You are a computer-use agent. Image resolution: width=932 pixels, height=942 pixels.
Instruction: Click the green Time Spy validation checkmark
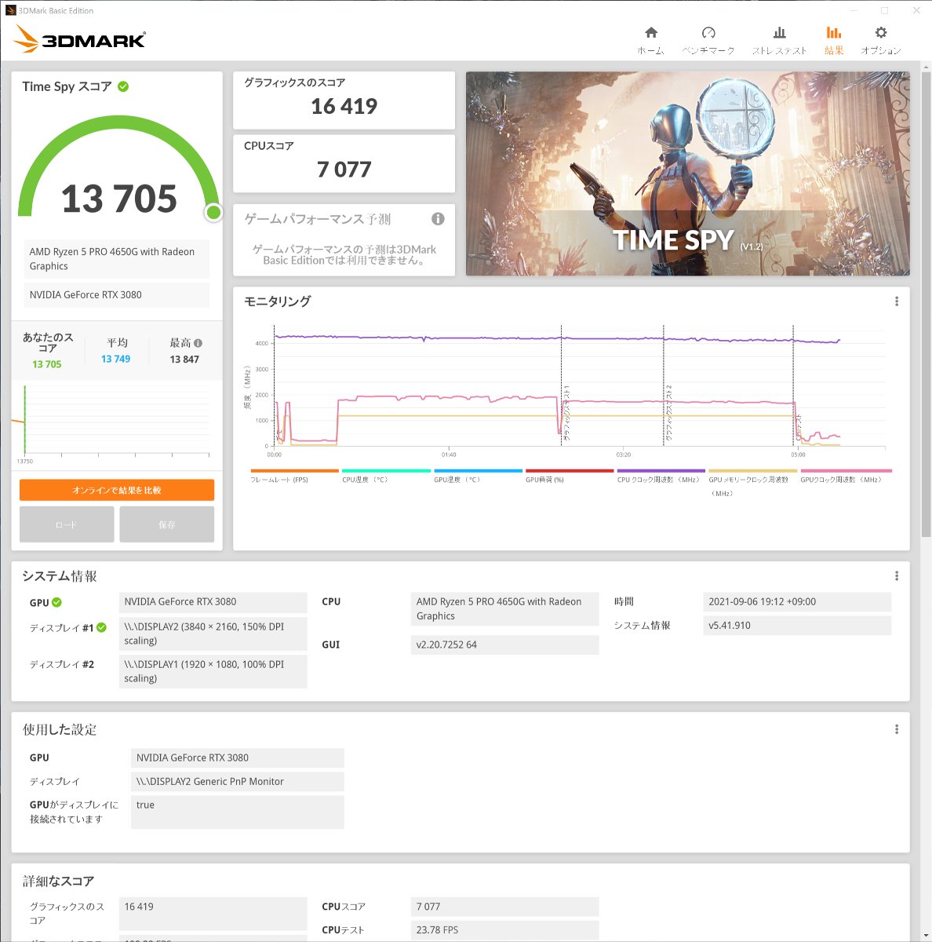(123, 86)
